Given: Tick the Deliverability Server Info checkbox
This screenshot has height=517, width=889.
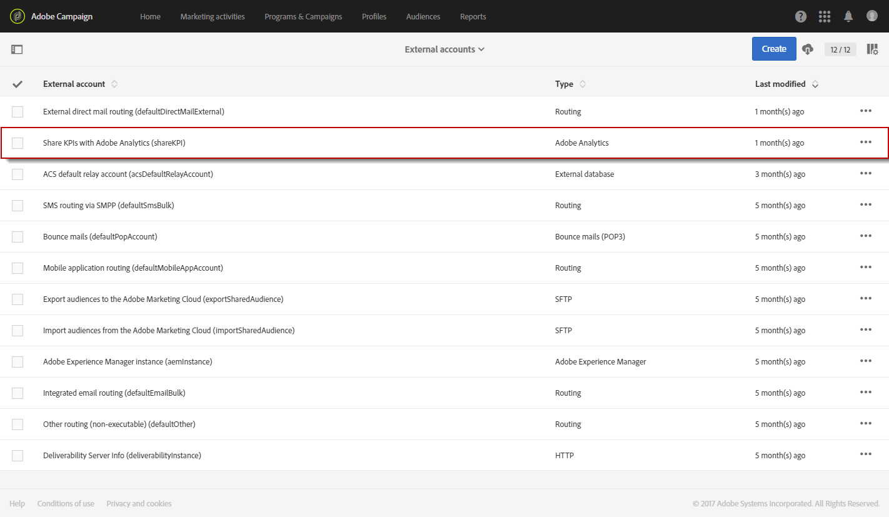Looking at the screenshot, I should click(x=18, y=456).
